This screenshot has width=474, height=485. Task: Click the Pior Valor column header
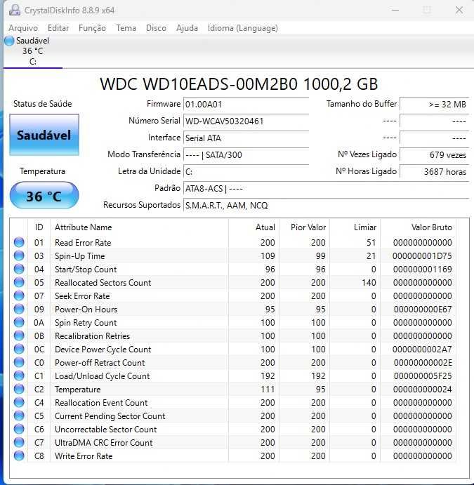point(305,227)
